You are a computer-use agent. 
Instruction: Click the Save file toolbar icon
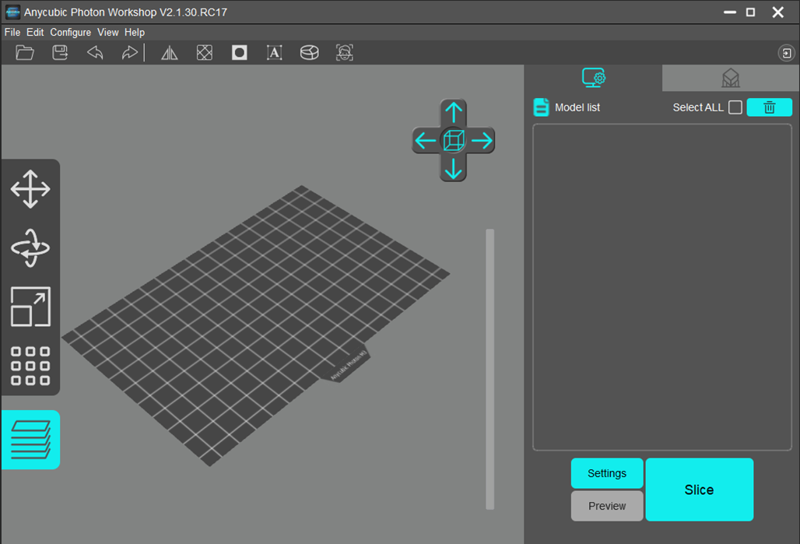pos(60,53)
